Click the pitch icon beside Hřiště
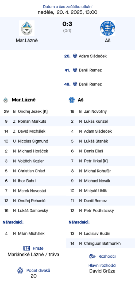The width and height of the screenshot is (135, 281). tap(27, 248)
